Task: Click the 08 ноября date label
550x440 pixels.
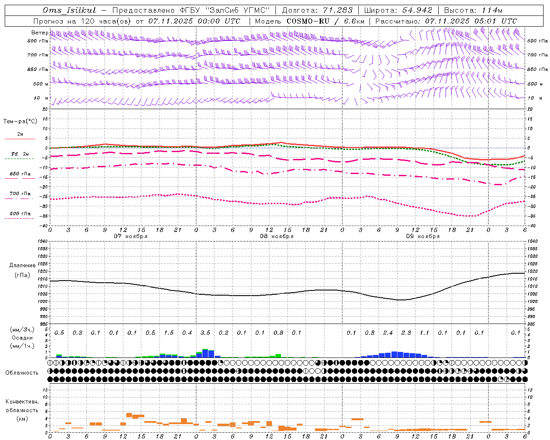Action: [x=277, y=236]
